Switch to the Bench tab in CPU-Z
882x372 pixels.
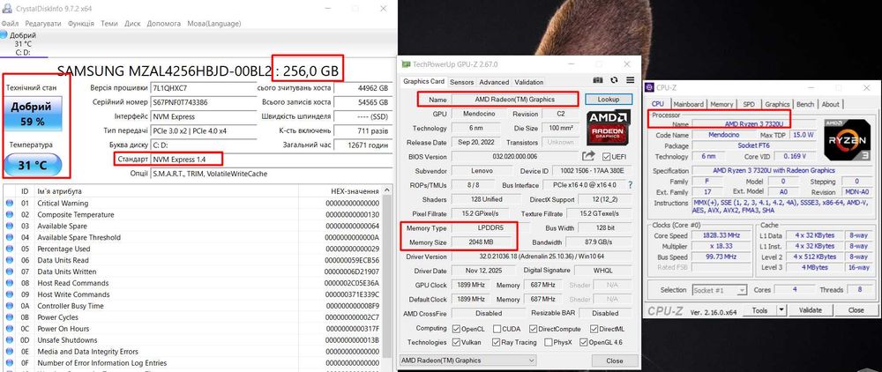[805, 104]
